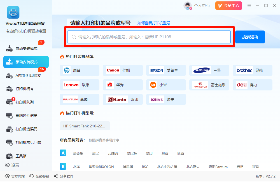Open the 会员中心 membership button

(228, 6)
